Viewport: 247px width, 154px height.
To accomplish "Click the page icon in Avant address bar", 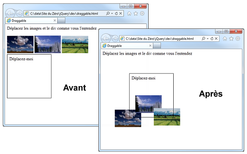I will pyautogui.click(x=27, y=14).
